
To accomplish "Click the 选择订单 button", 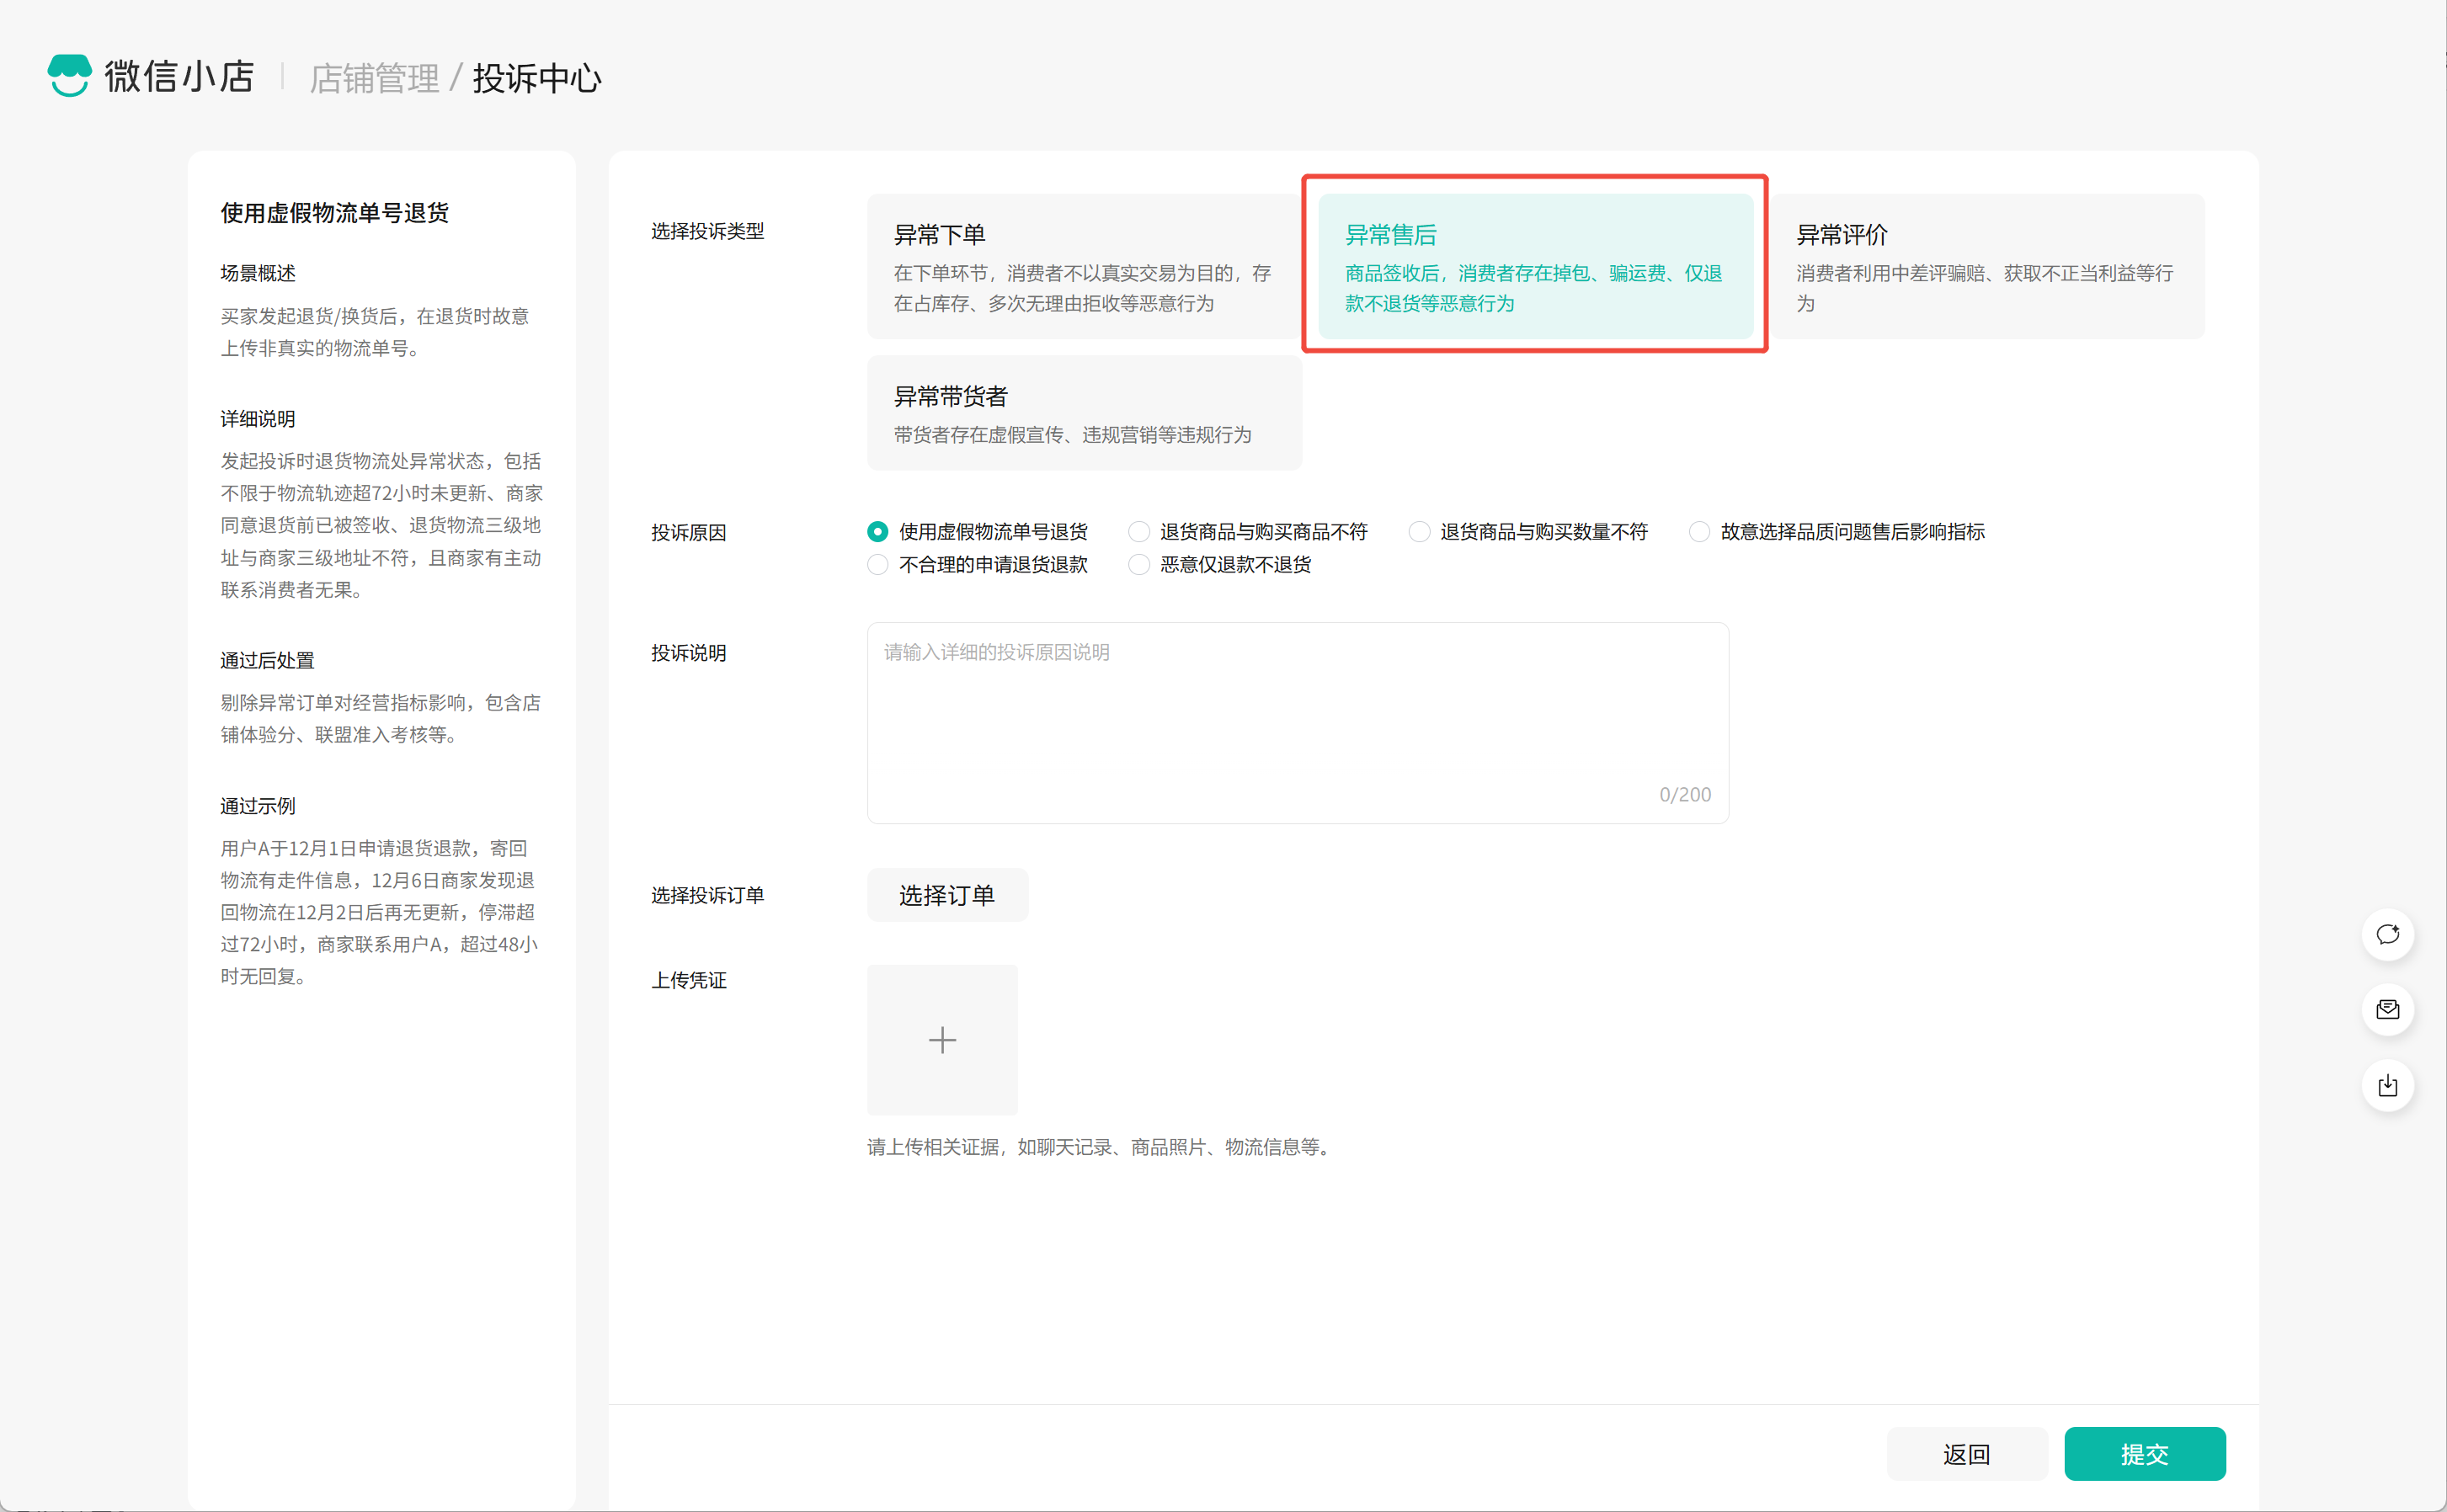I will pyautogui.click(x=946, y=895).
